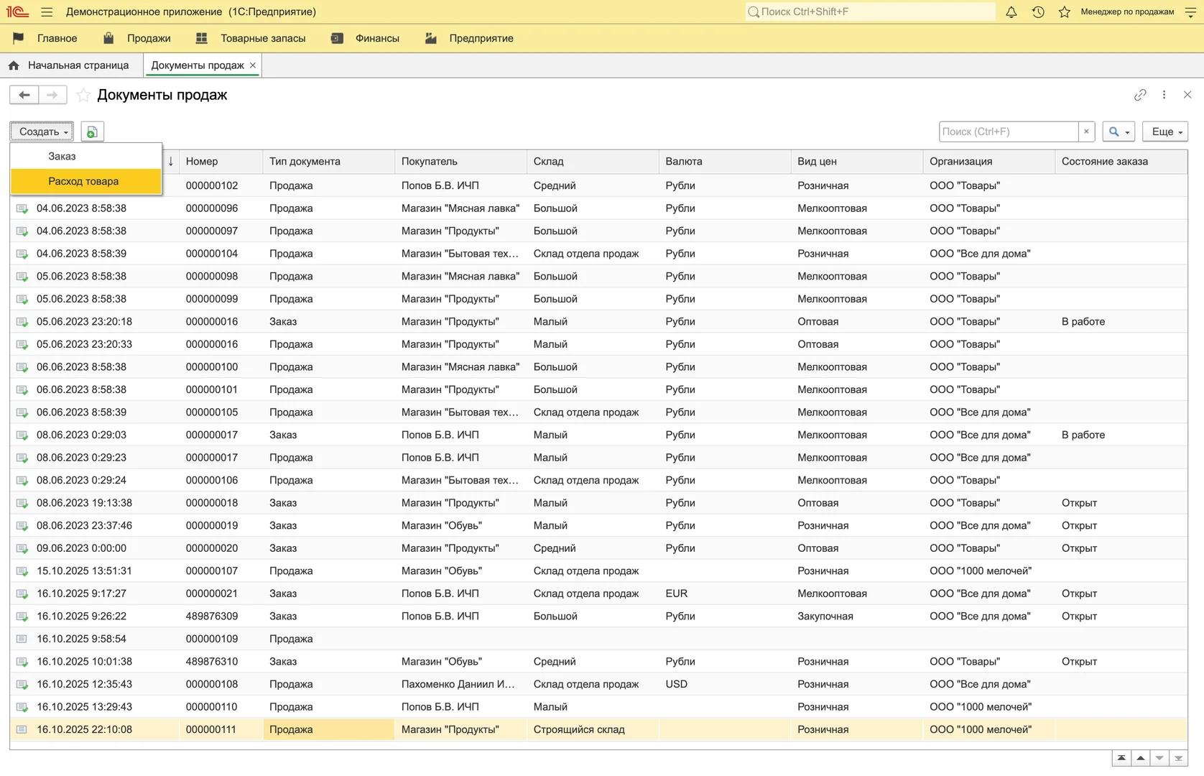Viewport: 1204px width, 776px height.
Task: Open the history clock icon
Action: (1038, 12)
